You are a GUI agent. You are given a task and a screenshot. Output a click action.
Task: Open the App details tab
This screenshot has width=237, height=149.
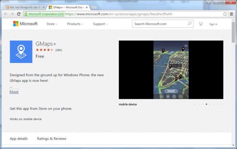point(19,139)
